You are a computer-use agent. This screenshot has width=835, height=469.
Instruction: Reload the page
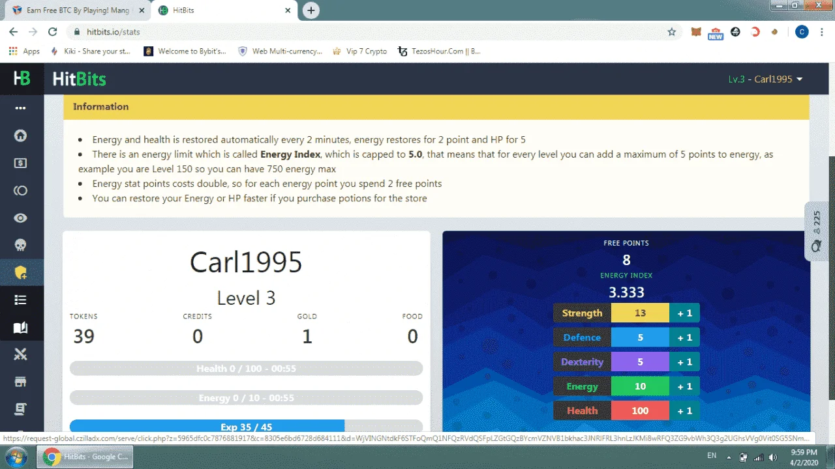tap(53, 32)
